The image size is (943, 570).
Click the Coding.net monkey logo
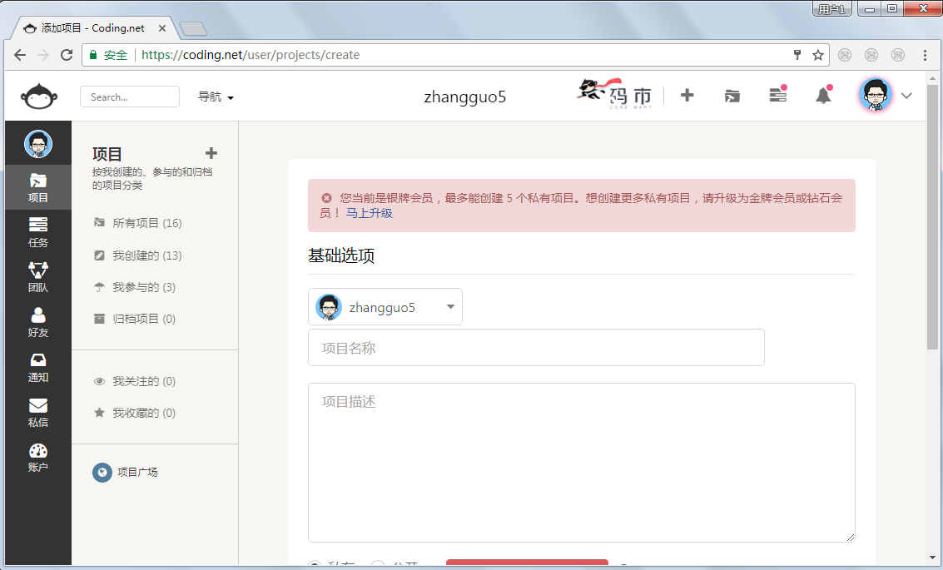[38, 97]
